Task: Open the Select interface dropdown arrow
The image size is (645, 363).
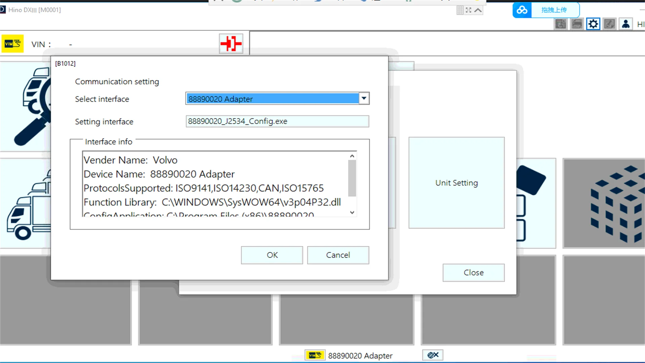Action: click(364, 98)
